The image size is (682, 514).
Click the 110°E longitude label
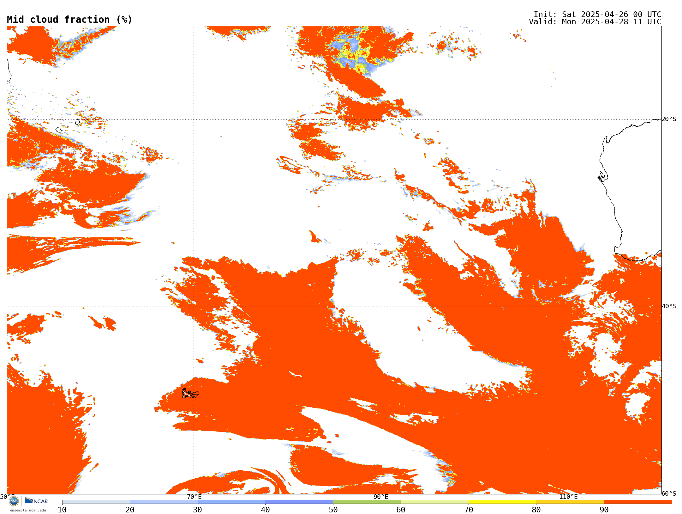pos(568,497)
